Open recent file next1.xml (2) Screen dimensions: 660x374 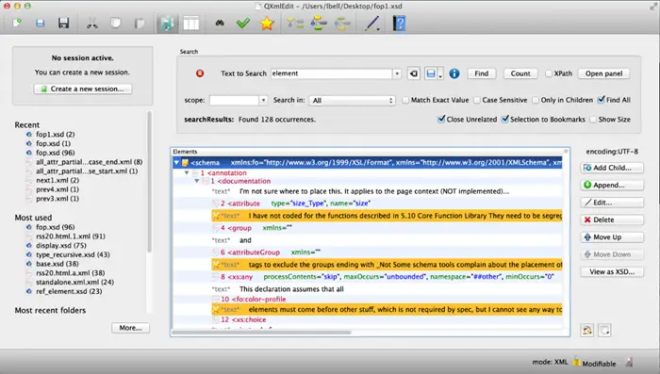point(58,180)
